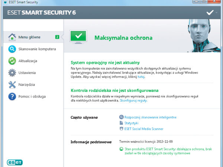Click the ESET logo at bottom left

[x=15, y=162]
